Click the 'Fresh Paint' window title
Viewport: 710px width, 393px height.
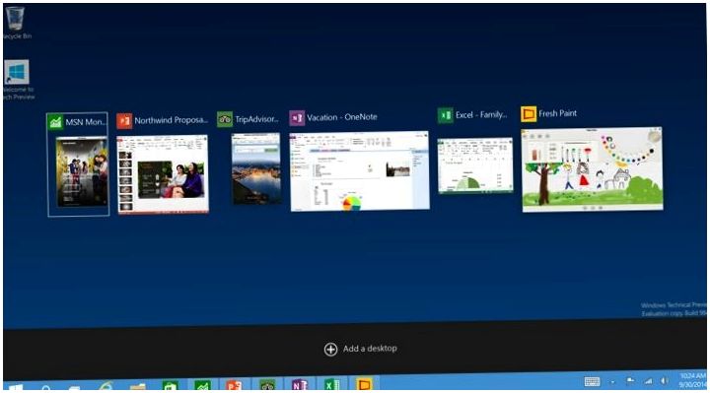pyautogui.click(x=558, y=113)
